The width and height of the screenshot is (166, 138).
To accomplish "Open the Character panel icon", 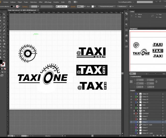I will [x=127, y=19].
